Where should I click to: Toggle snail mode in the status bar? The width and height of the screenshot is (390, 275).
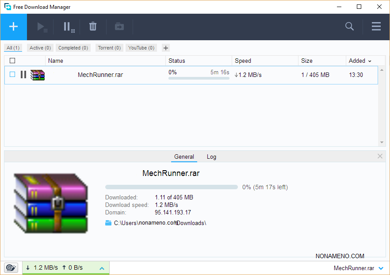[x=11, y=268]
